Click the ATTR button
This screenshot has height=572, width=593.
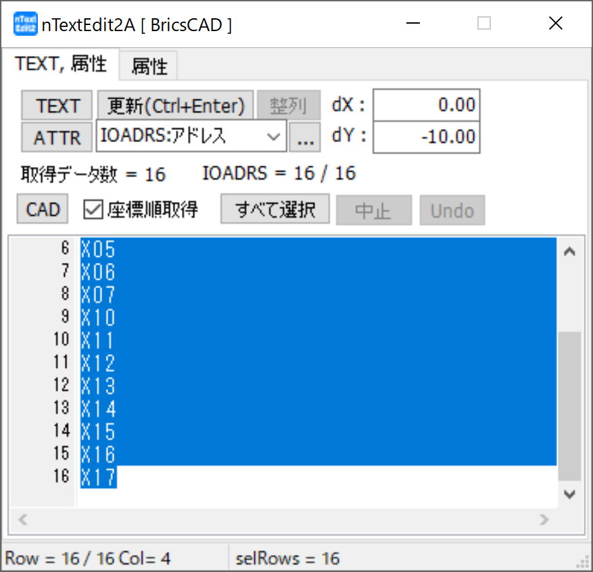point(57,137)
